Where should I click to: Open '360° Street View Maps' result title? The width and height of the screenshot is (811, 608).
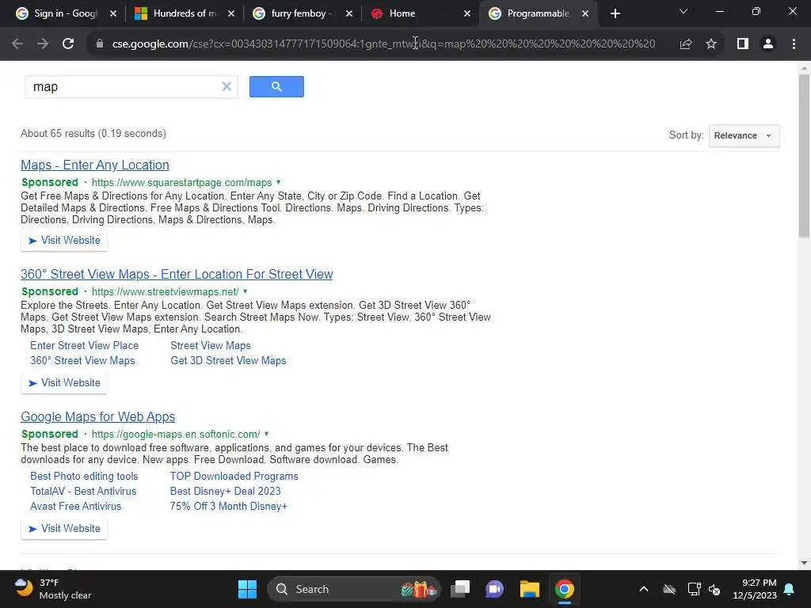coord(177,274)
